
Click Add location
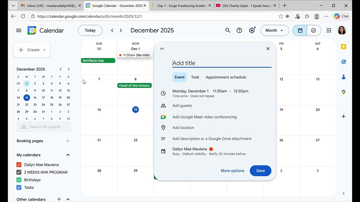tap(183, 128)
